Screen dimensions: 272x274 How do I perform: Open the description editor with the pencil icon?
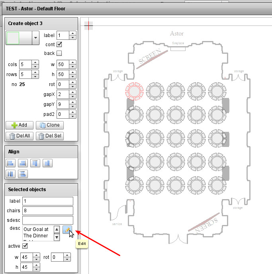tap(67, 230)
